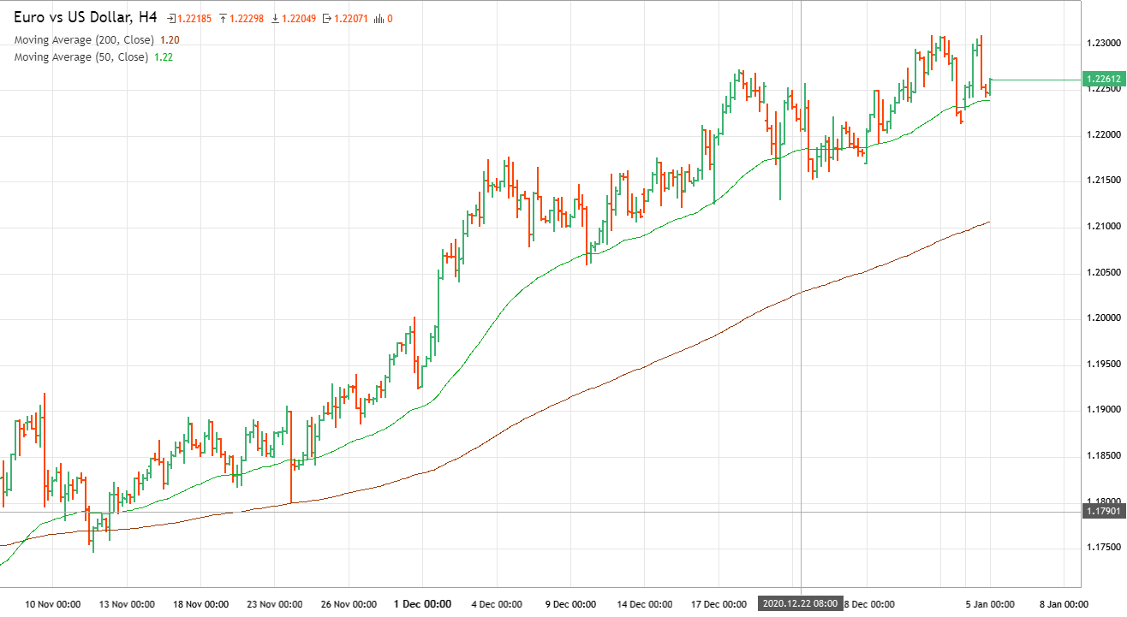Click the 1.17500 price axis label

(x=1102, y=547)
